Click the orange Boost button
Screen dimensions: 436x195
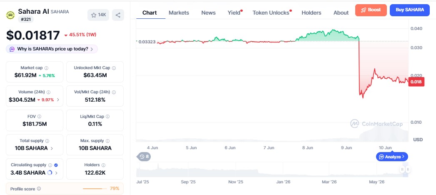(x=371, y=10)
